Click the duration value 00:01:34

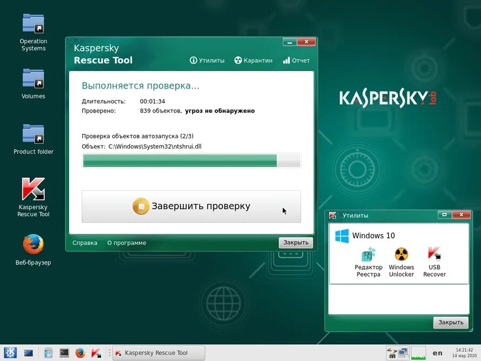point(152,101)
